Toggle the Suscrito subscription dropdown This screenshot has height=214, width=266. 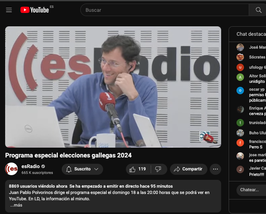tap(82, 169)
